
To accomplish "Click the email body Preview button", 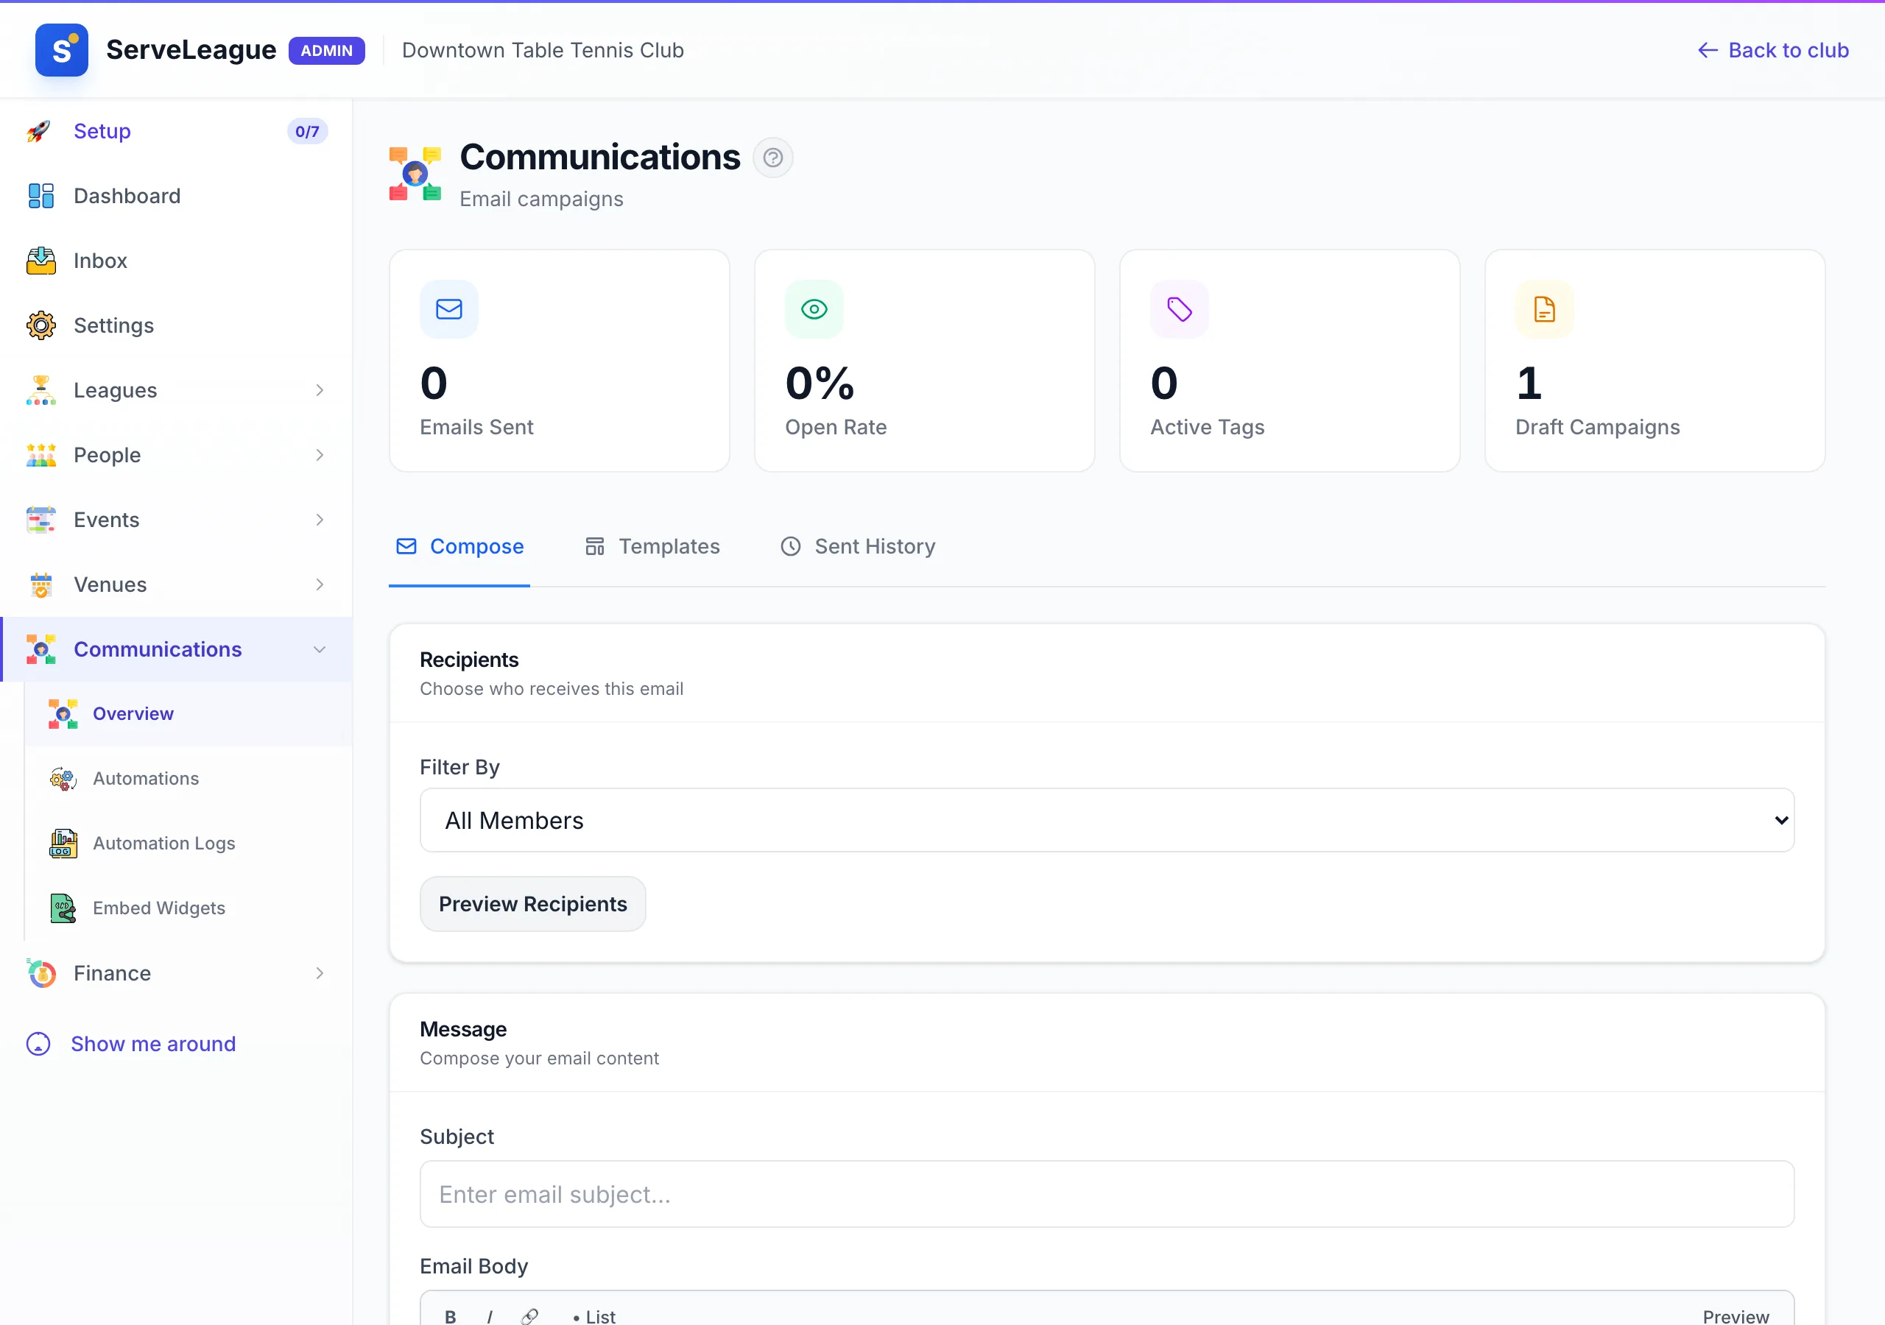I will click(1736, 1317).
